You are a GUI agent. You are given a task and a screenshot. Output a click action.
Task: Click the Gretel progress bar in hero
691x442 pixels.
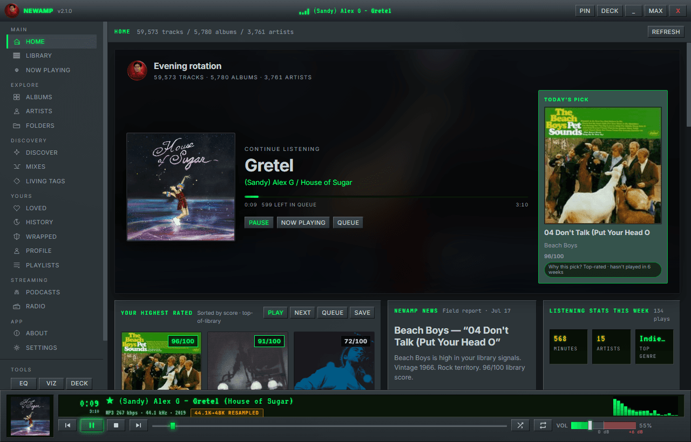[x=387, y=197]
